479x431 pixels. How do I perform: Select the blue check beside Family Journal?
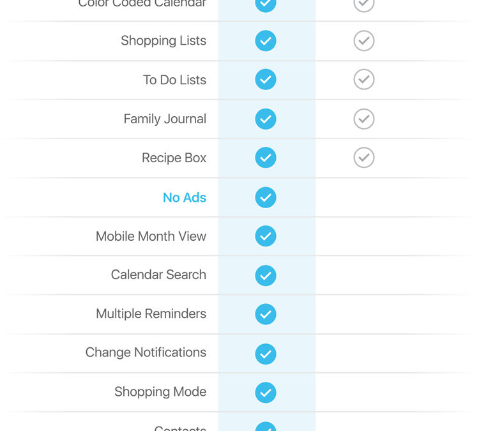pyautogui.click(x=266, y=119)
